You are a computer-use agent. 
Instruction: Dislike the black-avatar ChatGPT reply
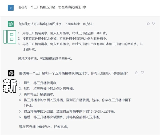142,73
